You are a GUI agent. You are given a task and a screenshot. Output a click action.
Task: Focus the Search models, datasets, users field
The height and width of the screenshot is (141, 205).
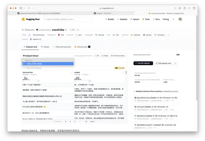pyautogui.click(x=67, y=19)
